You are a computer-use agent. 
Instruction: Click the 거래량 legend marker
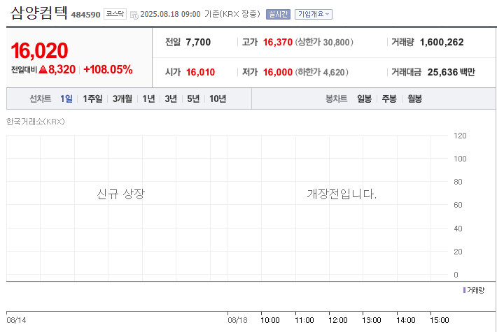[x=464, y=289]
